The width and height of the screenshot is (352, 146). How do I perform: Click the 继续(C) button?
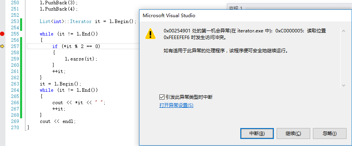click(x=293, y=134)
